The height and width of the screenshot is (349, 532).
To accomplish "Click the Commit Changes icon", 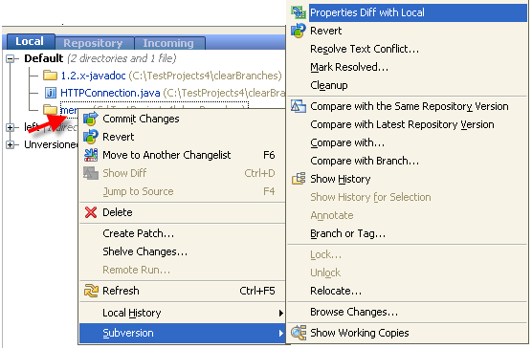I will click(x=91, y=119).
